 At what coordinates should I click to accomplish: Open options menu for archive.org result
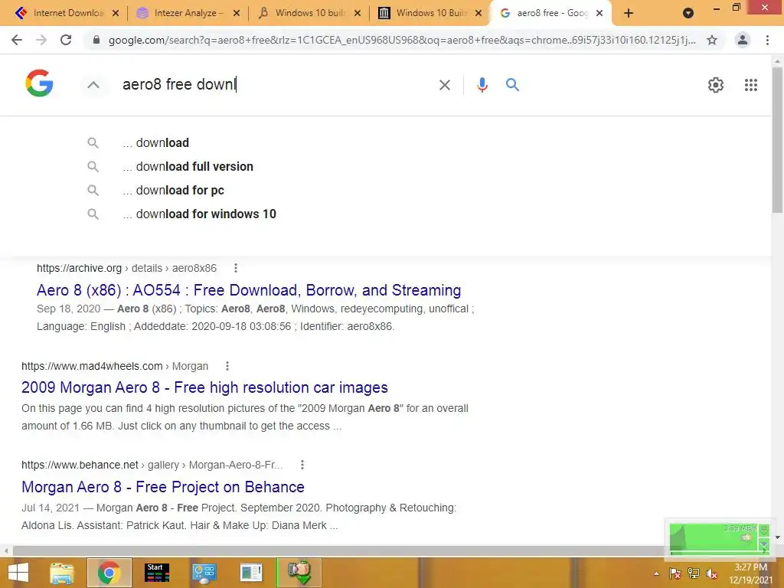point(236,268)
